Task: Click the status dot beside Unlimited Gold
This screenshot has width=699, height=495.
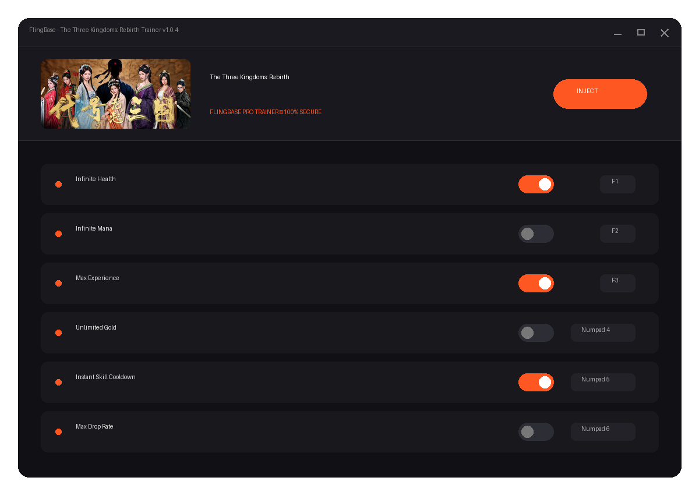Action: coord(58,333)
